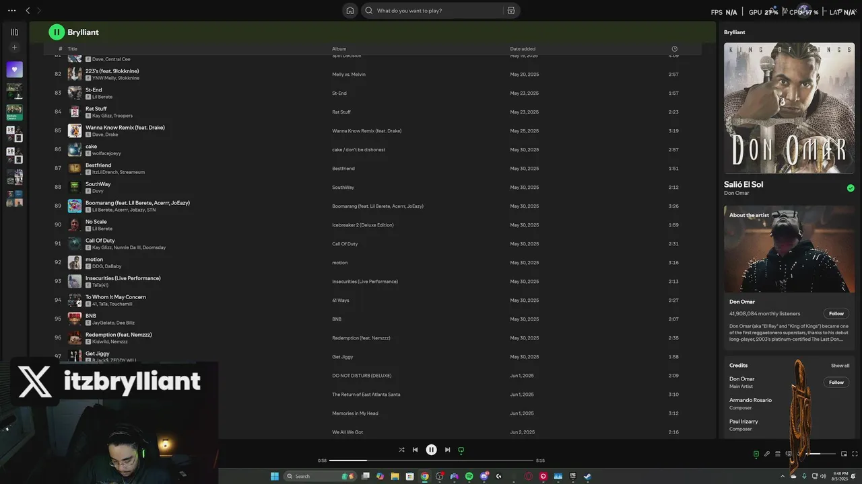Skip to the previous track
This screenshot has height=484, width=862.
(416, 450)
